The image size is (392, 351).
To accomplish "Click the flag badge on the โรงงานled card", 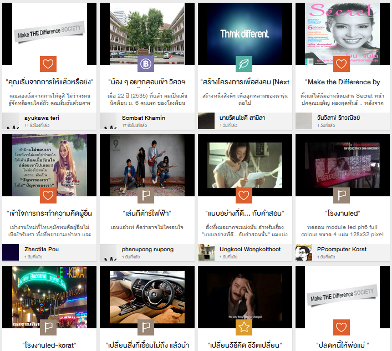I will click(x=342, y=196).
